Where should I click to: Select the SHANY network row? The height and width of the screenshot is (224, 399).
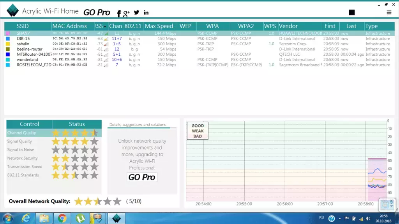(199, 34)
